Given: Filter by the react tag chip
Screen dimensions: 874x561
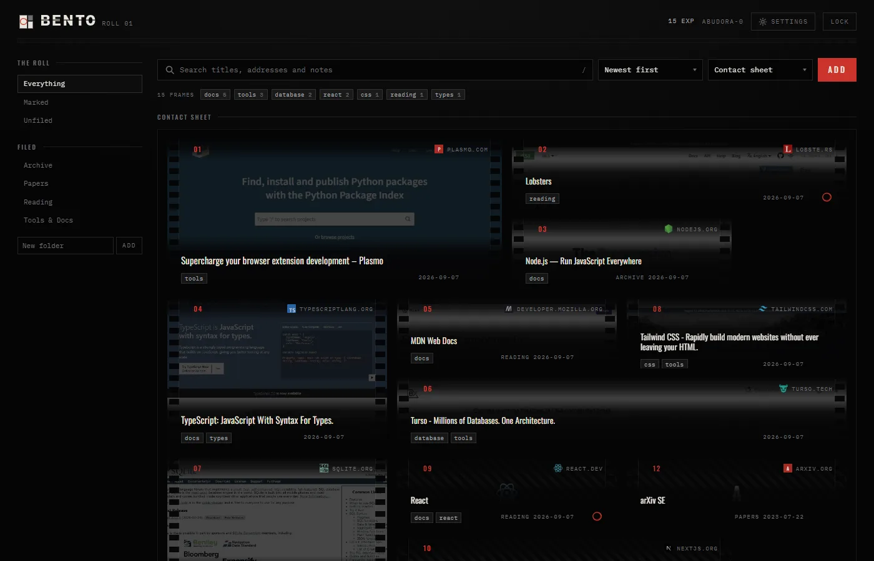Looking at the screenshot, I should click(x=336, y=95).
